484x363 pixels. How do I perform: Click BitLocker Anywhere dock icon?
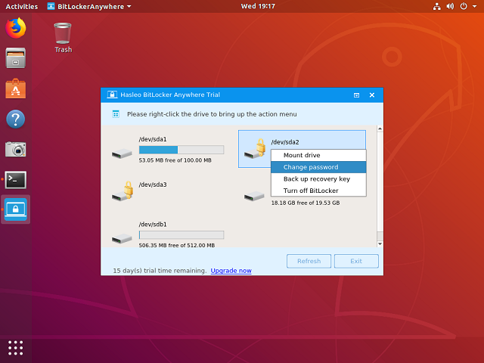point(16,209)
